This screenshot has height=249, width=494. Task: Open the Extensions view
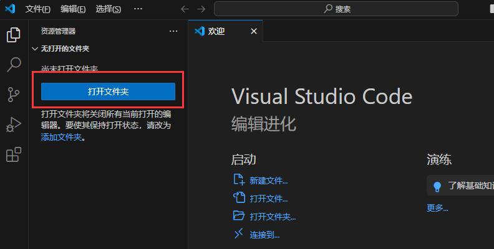click(x=13, y=154)
